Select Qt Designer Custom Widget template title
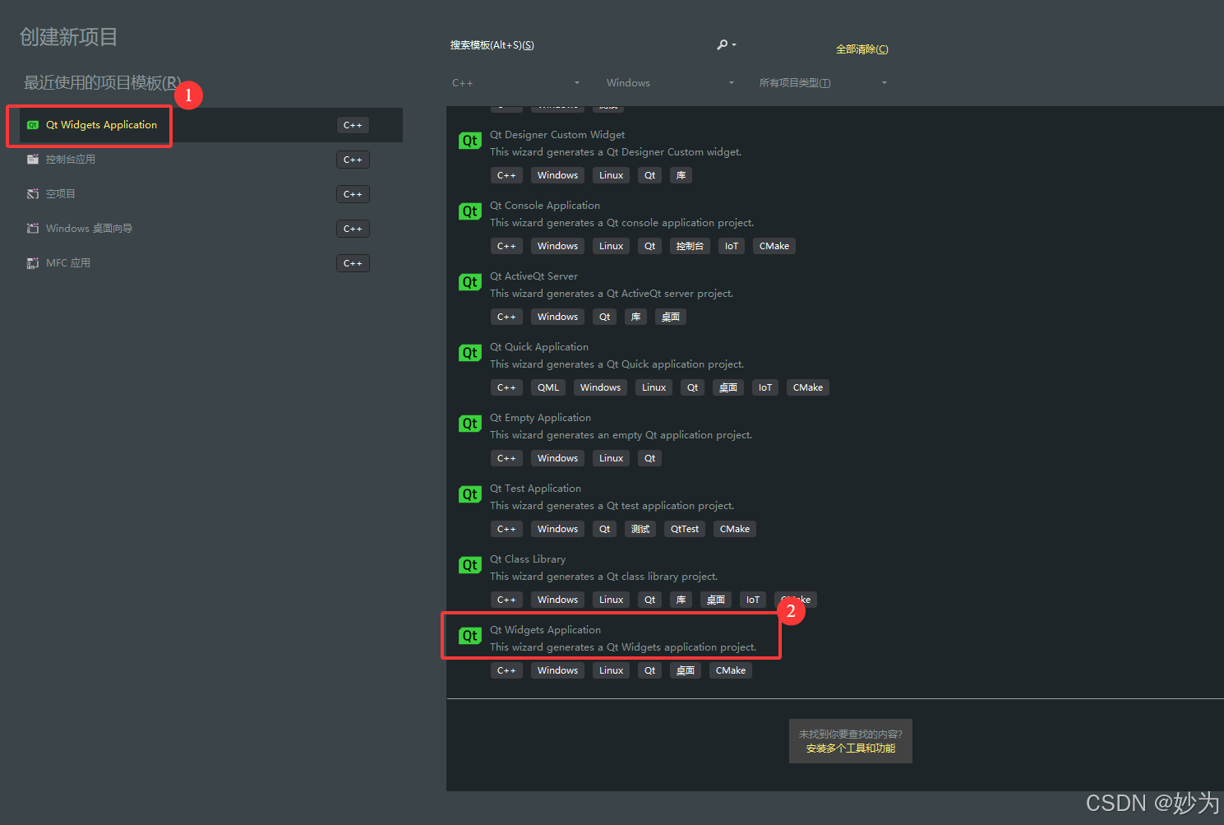1224x825 pixels. pos(557,135)
